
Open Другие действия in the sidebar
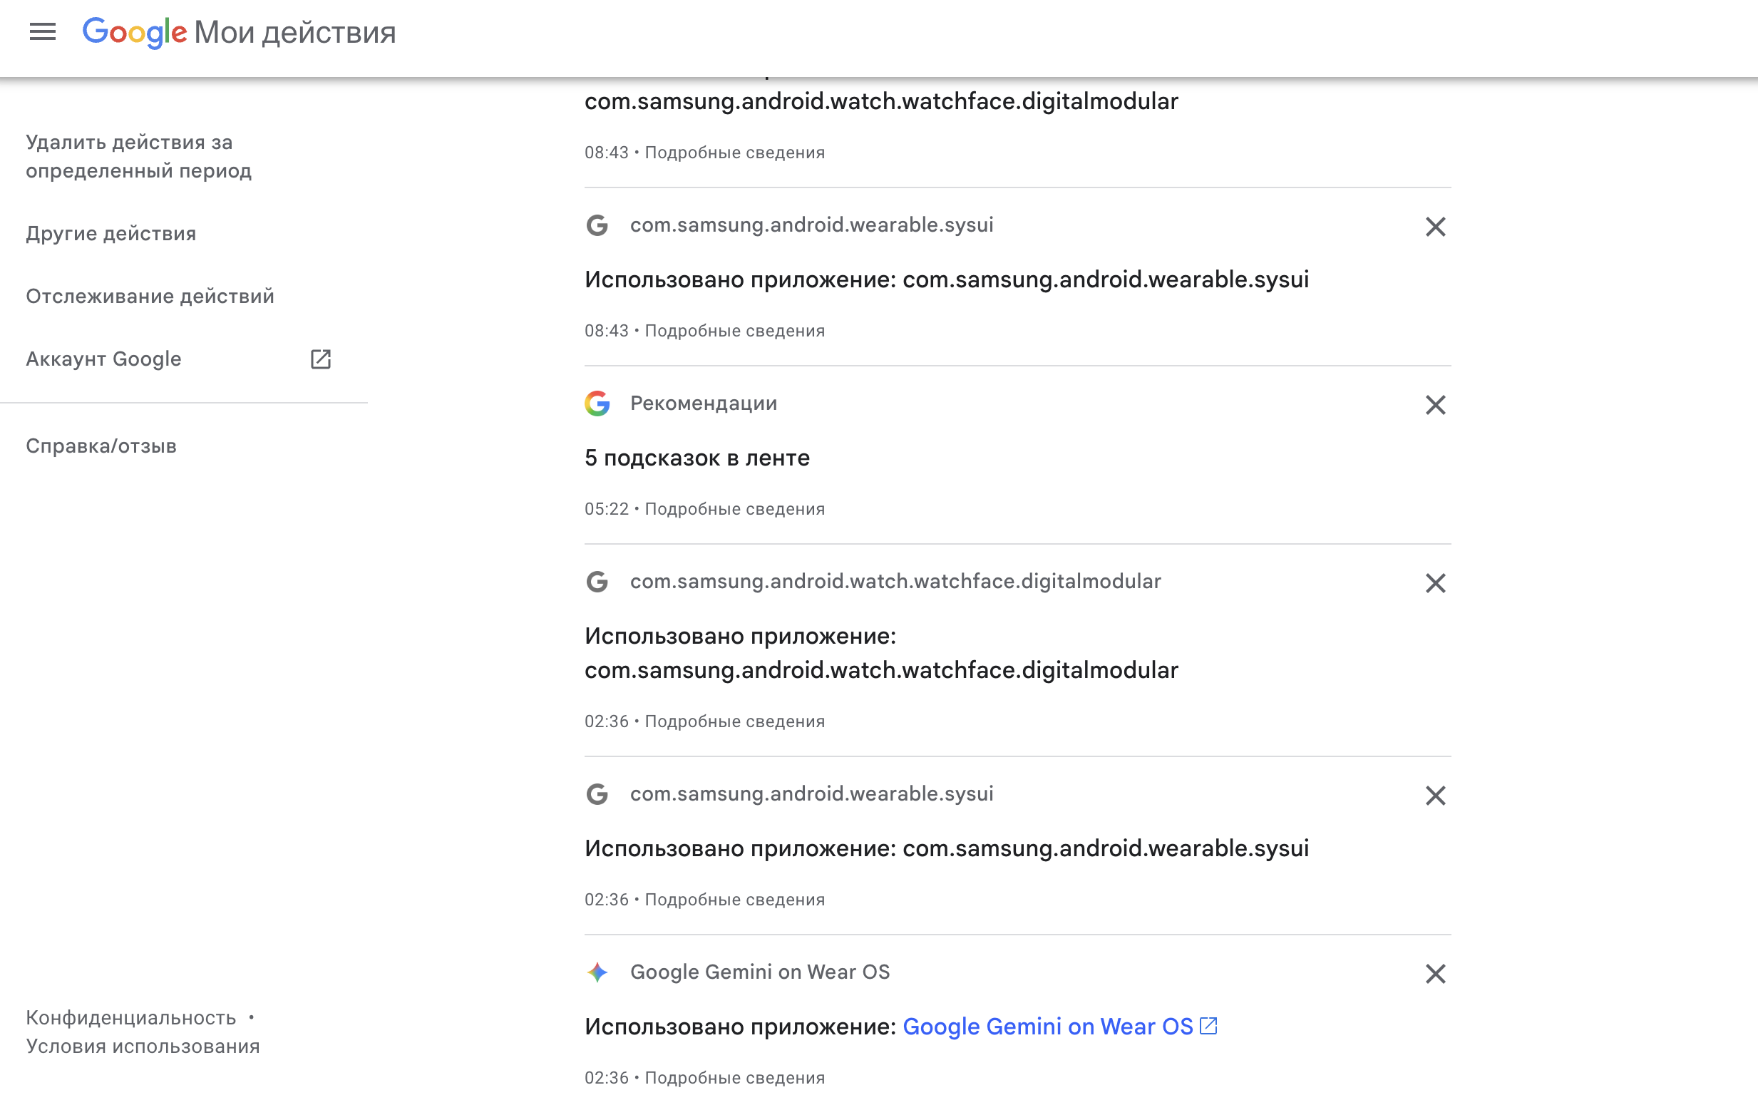(x=110, y=233)
